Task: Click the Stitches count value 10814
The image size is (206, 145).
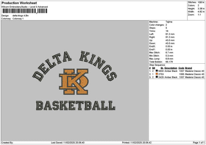Action: [201, 2]
